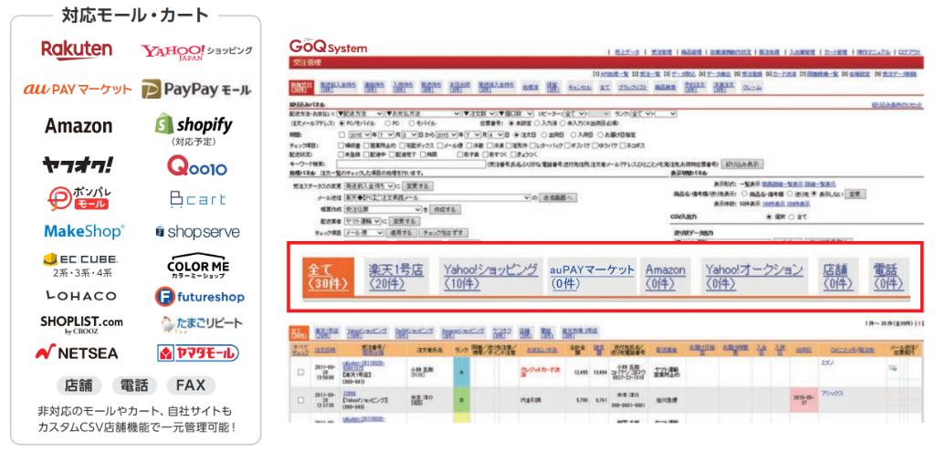Click the チェックをはずす button
This screenshot has height=453, width=935.
click(443, 233)
